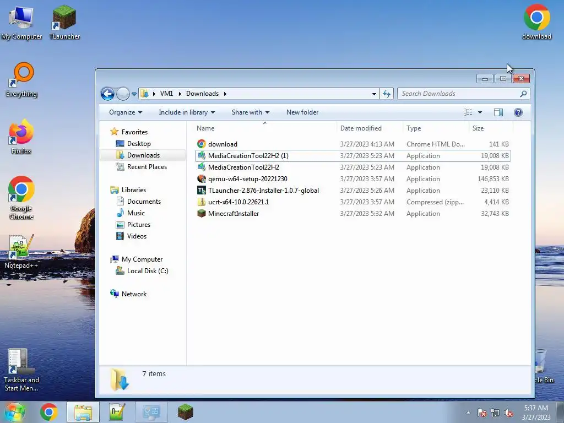Open Action Center flag tray icon
Image resolution: width=564 pixels, height=423 pixels.
(482, 413)
